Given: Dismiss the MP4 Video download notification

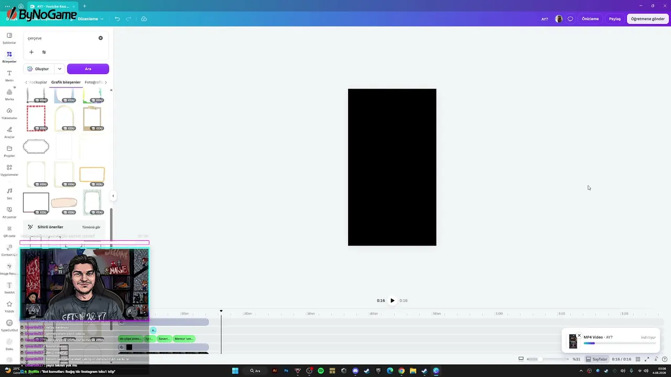Looking at the screenshot, I should tap(579, 335).
